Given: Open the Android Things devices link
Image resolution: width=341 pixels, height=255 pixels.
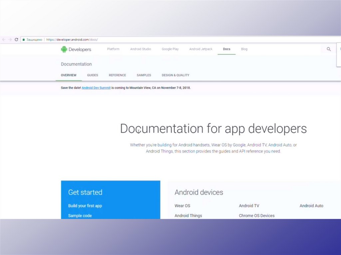Looking at the screenshot, I should 188,216.
